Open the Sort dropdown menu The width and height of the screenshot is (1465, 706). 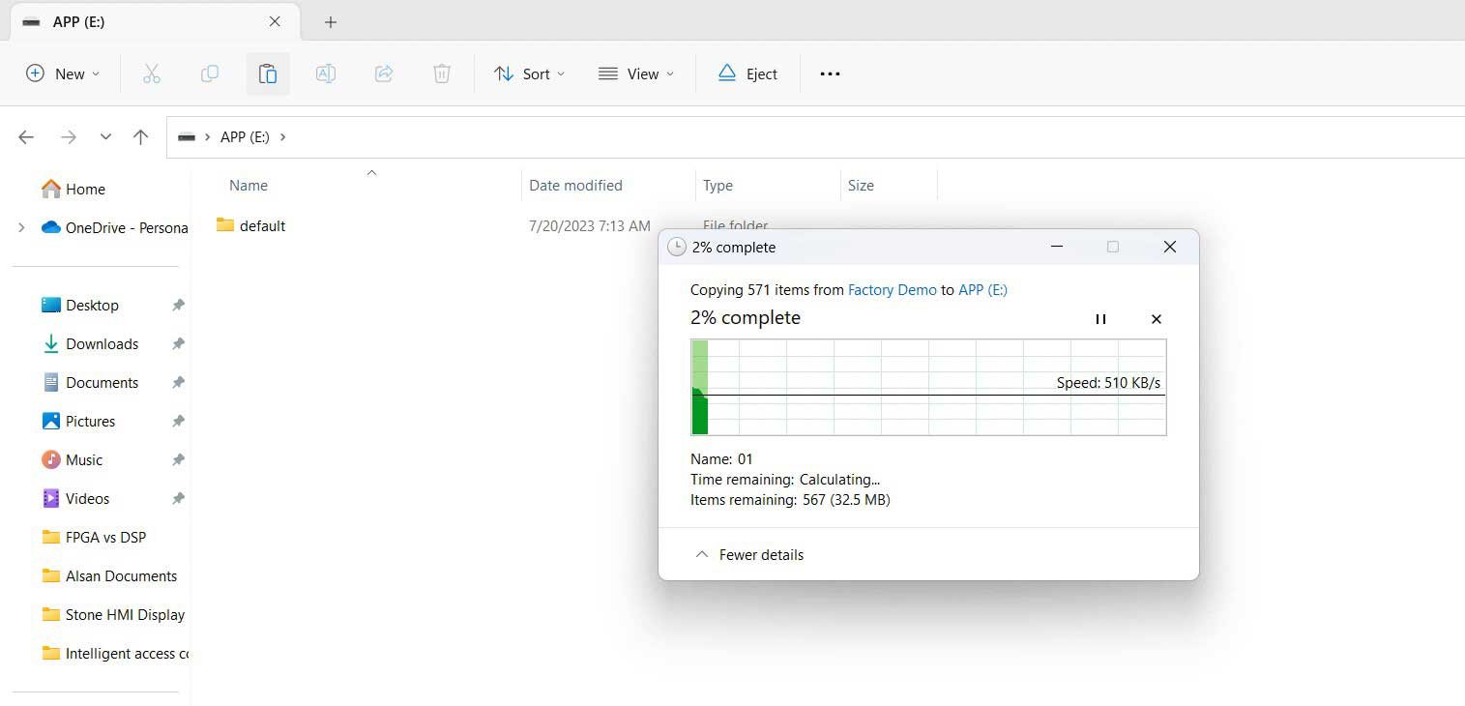coord(529,74)
